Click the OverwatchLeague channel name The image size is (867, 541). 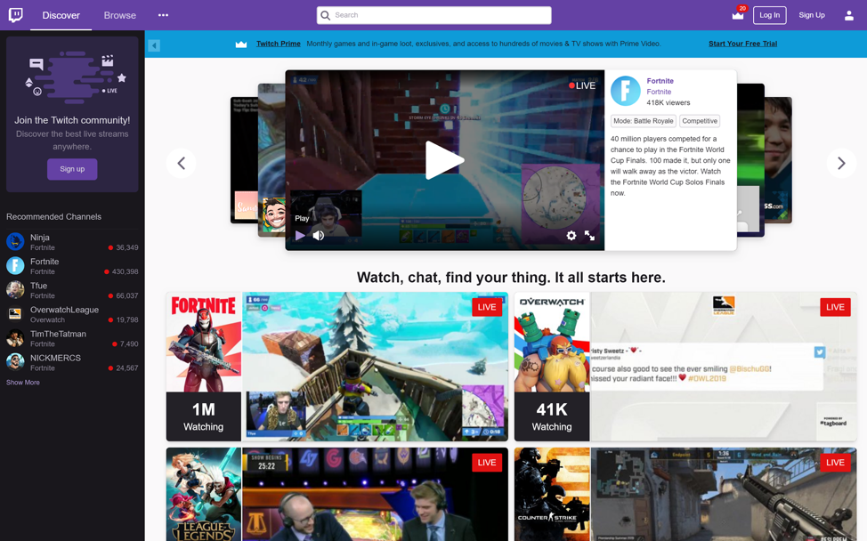pyautogui.click(x=65, y=310)
